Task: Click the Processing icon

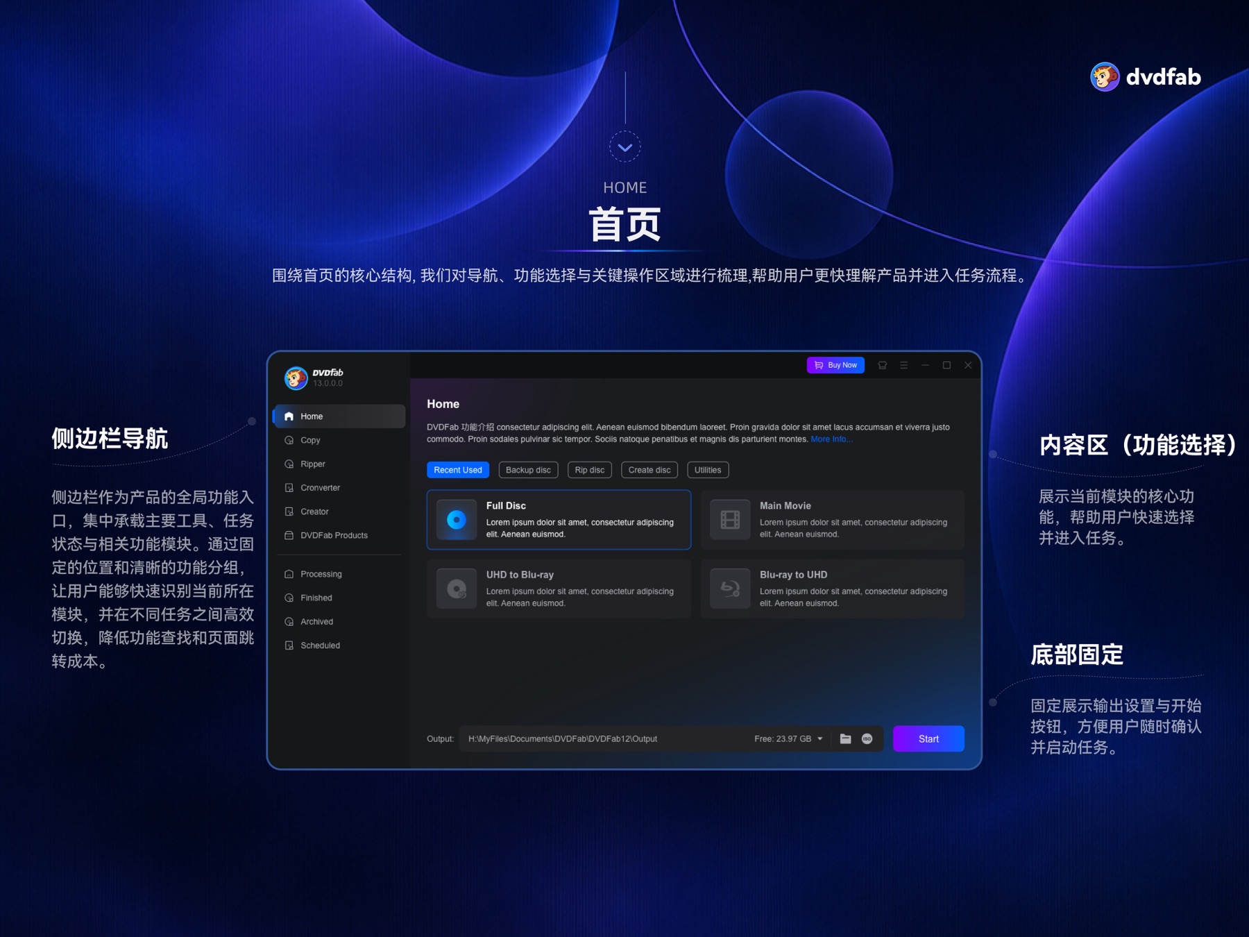Action: click(289, 574)
